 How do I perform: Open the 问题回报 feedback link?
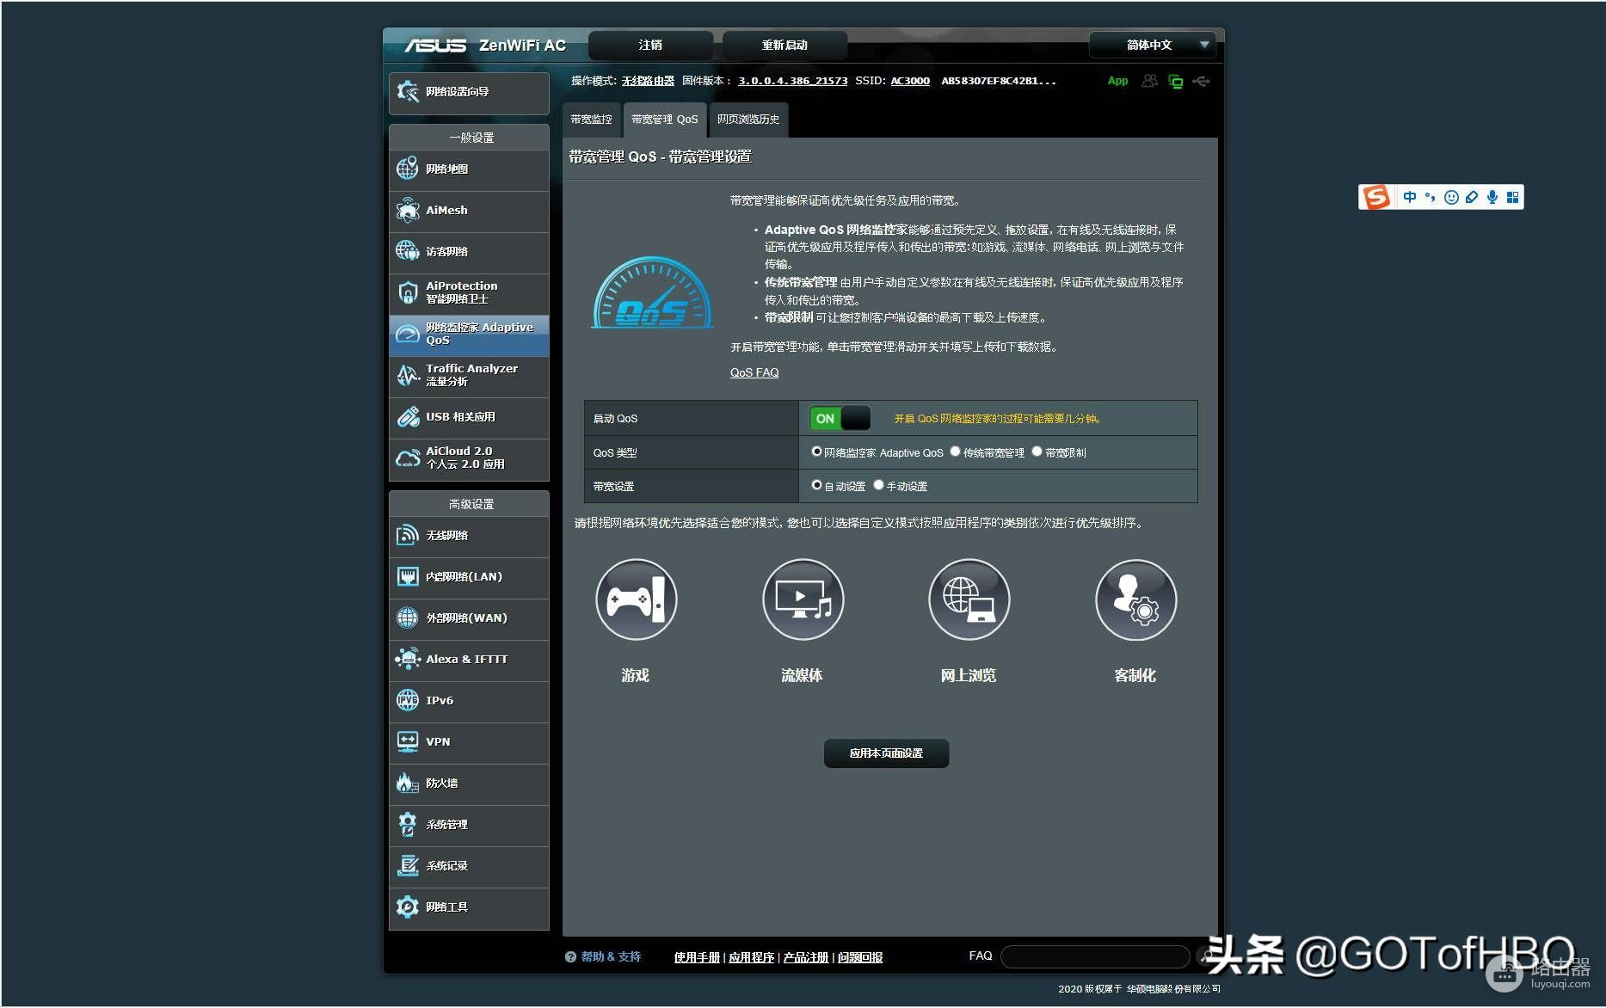click(x=860, y=957)
